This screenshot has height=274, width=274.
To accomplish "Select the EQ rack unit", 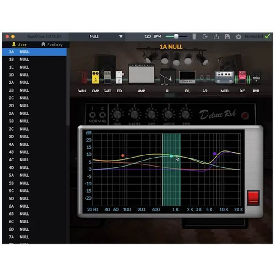I will [187, 77].
